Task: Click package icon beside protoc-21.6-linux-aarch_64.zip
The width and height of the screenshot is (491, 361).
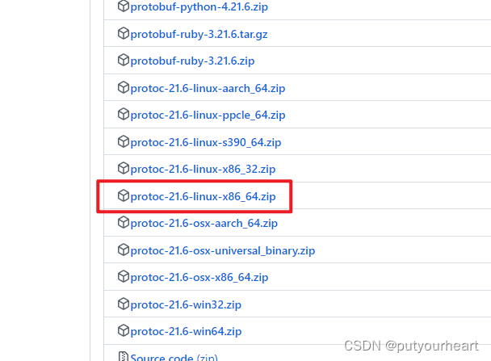Action: pyautogui.click(x=124, y=87)
